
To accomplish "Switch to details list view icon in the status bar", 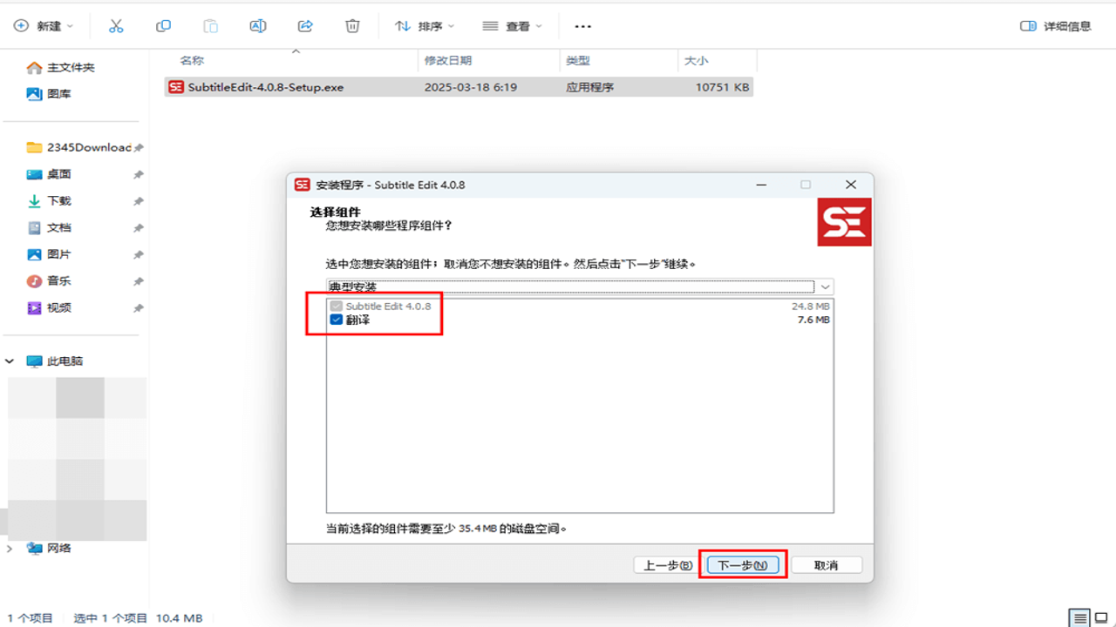I will 1079,617.
